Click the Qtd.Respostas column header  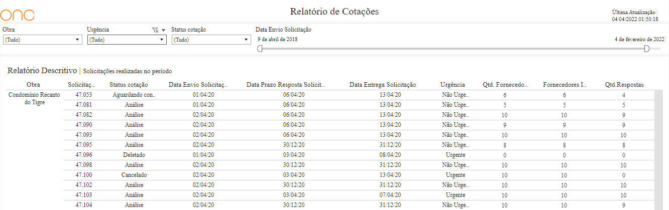pyautogui.click(x=624, y=85)
